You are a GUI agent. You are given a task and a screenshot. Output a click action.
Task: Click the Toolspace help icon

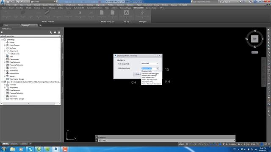tap(59, 33)
